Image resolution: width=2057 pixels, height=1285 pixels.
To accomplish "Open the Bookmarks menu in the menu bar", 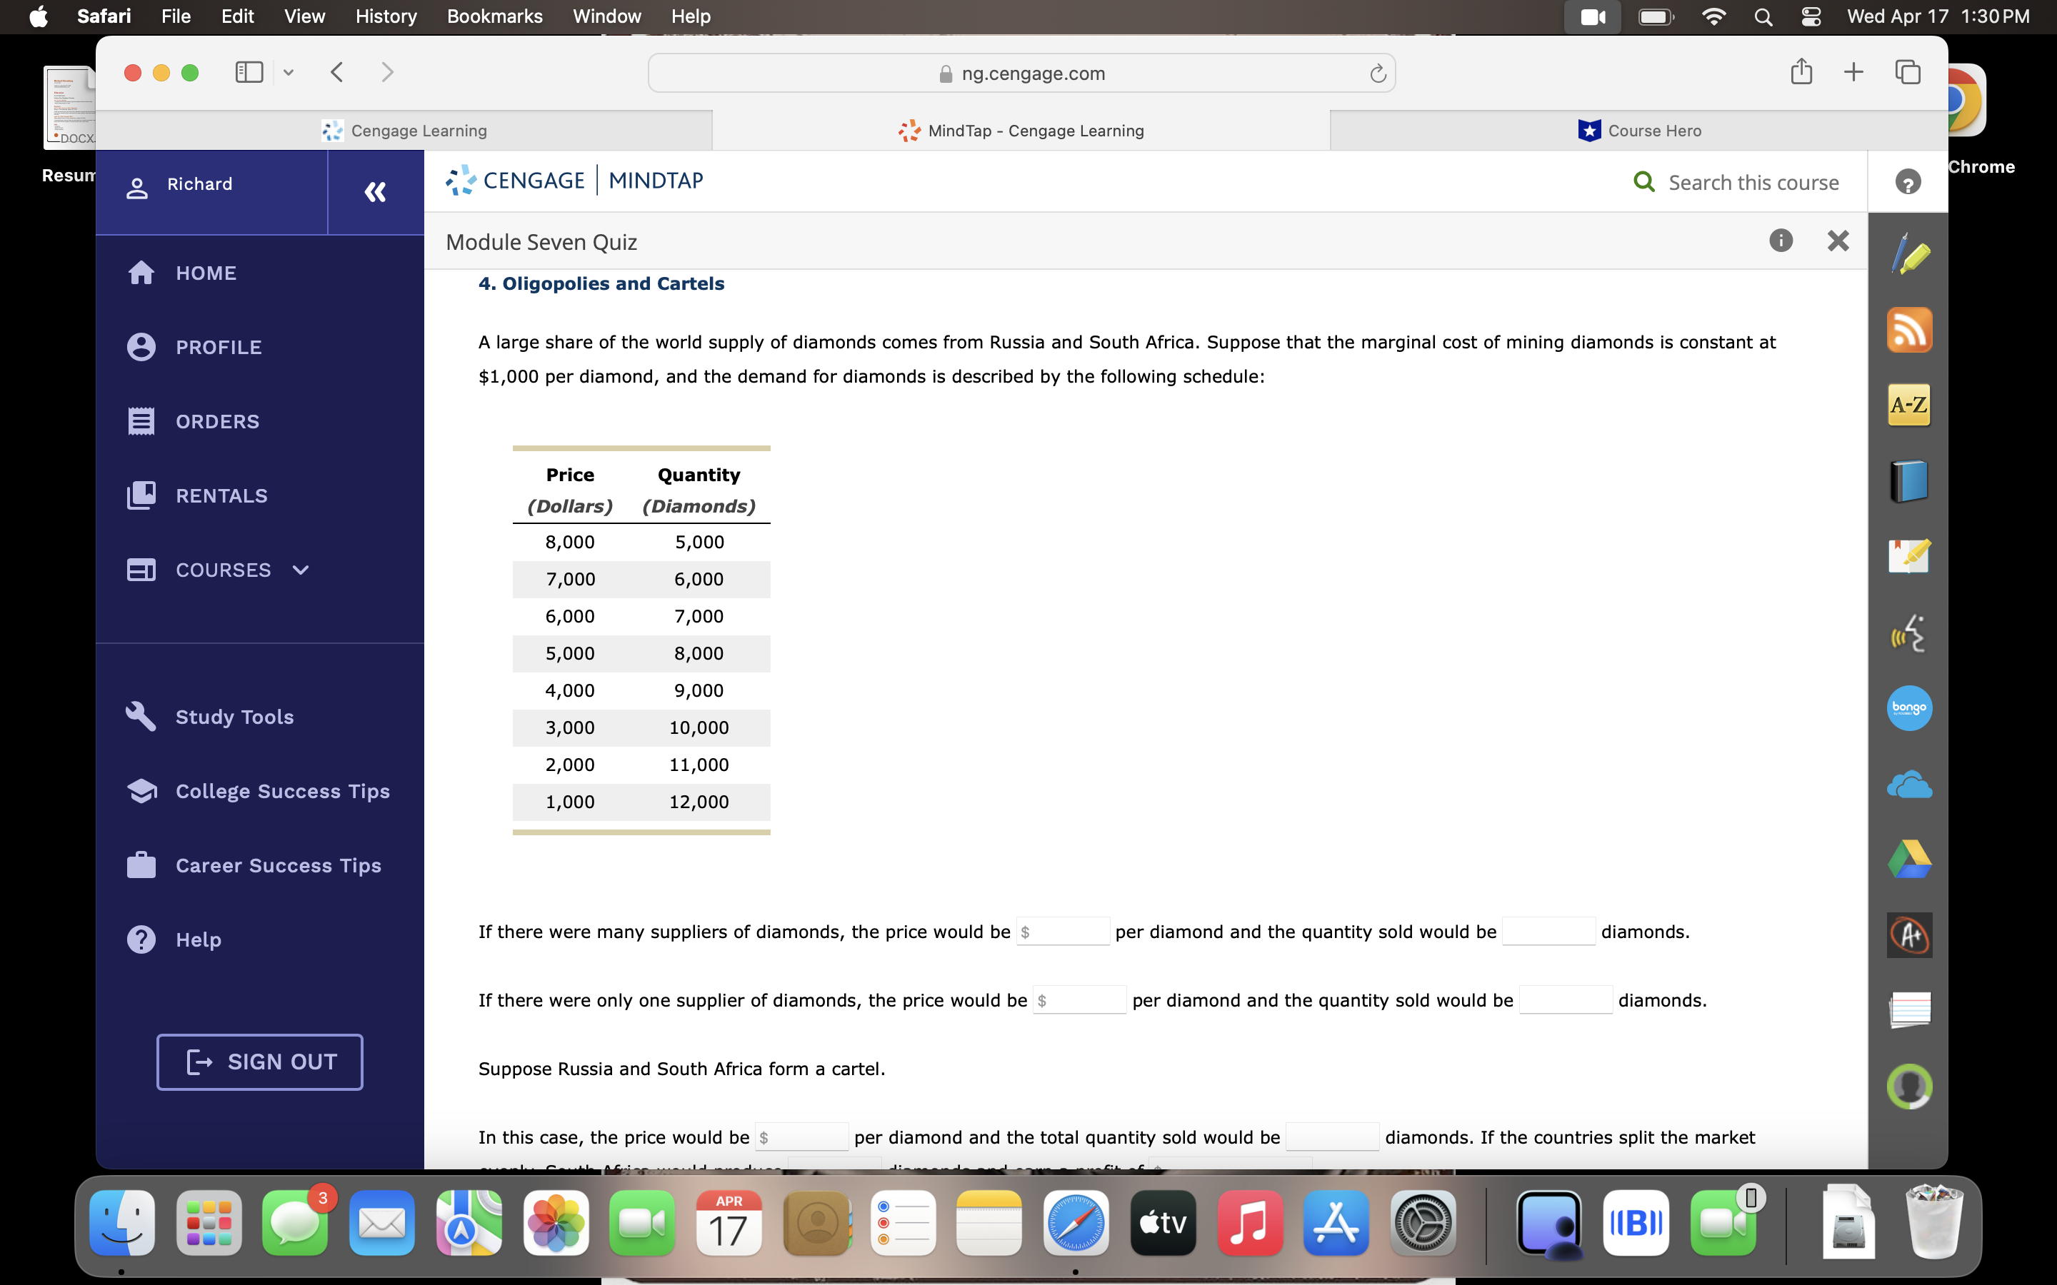I will (x=496, y=16).
